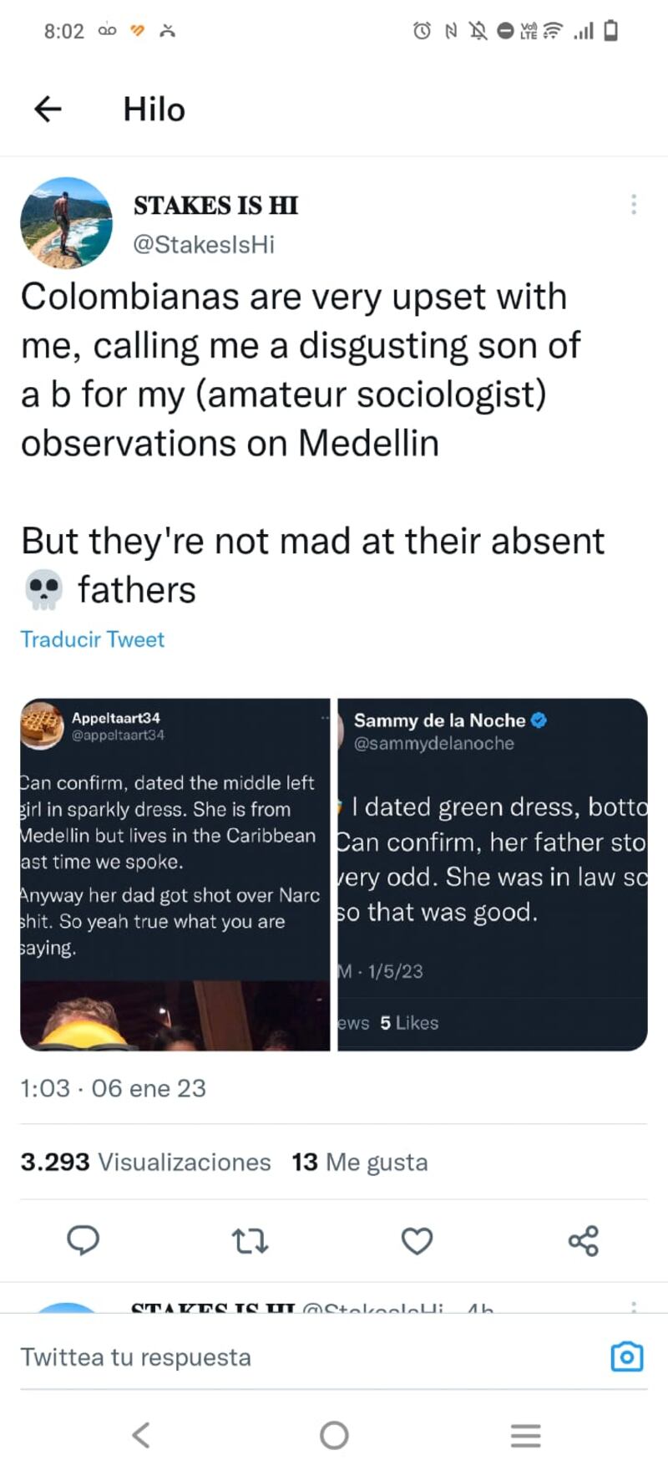Tap the share icon below tweet
This screenshot has height=1471, width=668.
(x=584, y=1241)
